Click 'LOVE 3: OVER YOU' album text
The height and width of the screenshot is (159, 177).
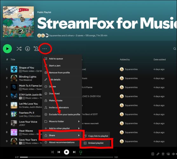click(x=91, y=96)
